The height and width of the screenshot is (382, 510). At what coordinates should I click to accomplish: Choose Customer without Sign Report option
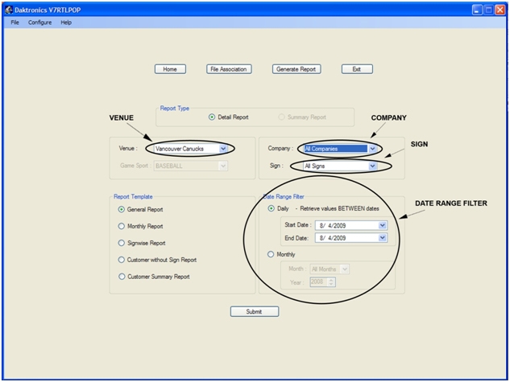(x=122, y=260)
